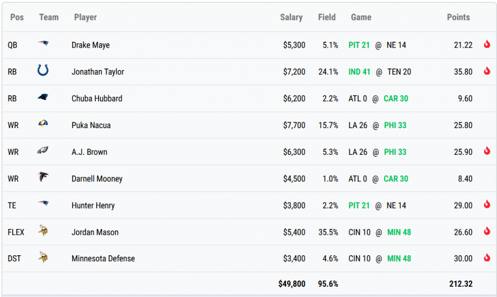Click the fire icon for Minnesota Defense
497x297 pixels.
pyautogui.click(x=487, y=258)
